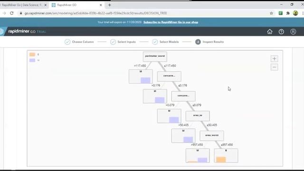Zoom out of the decision tree with minus

(274, 67)
